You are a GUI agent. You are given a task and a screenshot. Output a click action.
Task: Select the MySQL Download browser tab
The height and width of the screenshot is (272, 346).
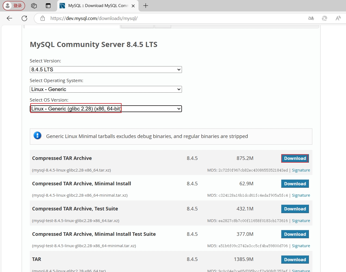(98, 6)
